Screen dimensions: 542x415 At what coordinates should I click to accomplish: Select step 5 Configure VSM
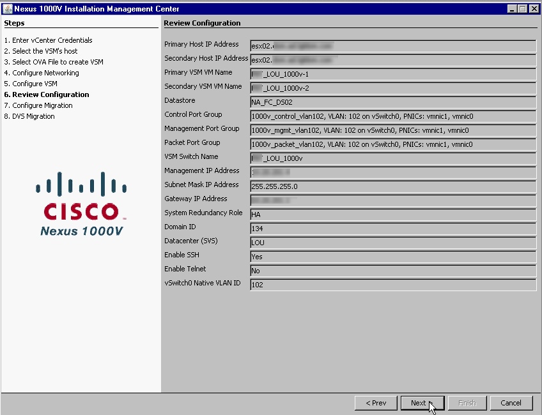tap(31, 84)
